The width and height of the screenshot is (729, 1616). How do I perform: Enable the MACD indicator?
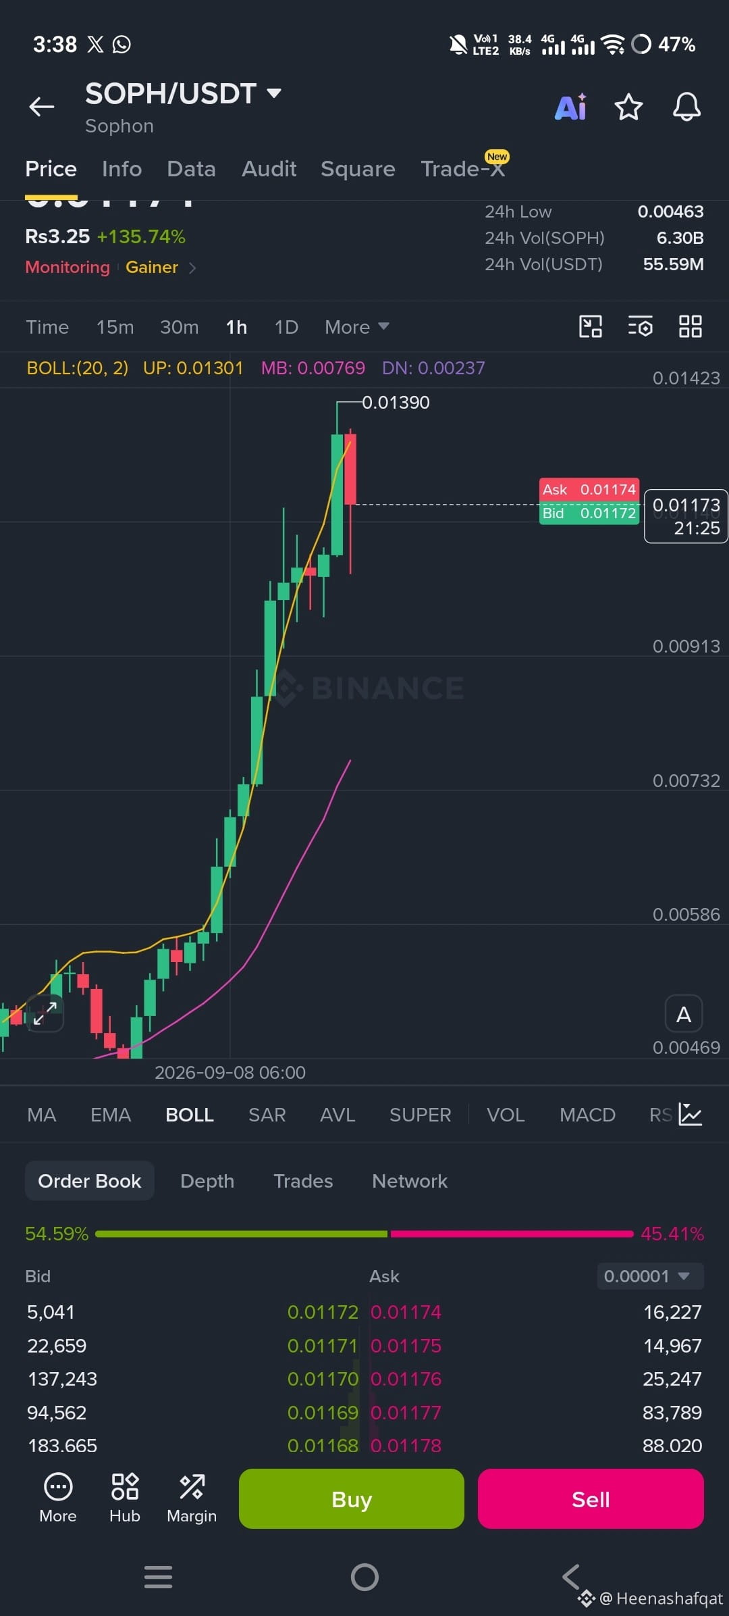click(x=587, y=1115)
